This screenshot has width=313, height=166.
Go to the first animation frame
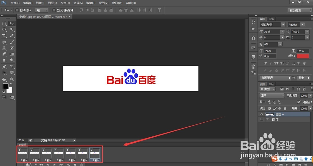tap(41, 165)
